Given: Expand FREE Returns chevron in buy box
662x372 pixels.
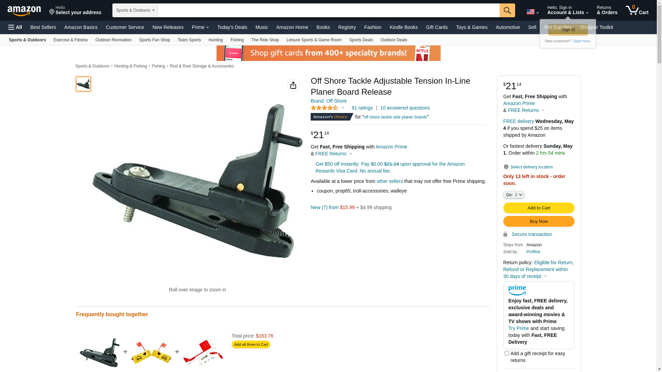Looking at the screenshot, I should (543, 110).
